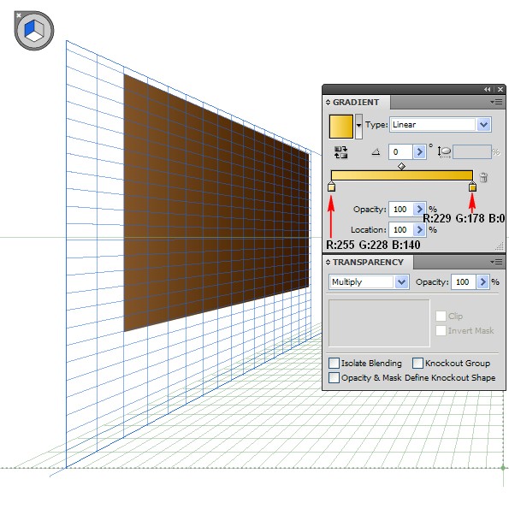Expand gradient swatch preset dropdown arrow
The width and height of the screenshot is (509, 509).
click(x=358, y=127)
